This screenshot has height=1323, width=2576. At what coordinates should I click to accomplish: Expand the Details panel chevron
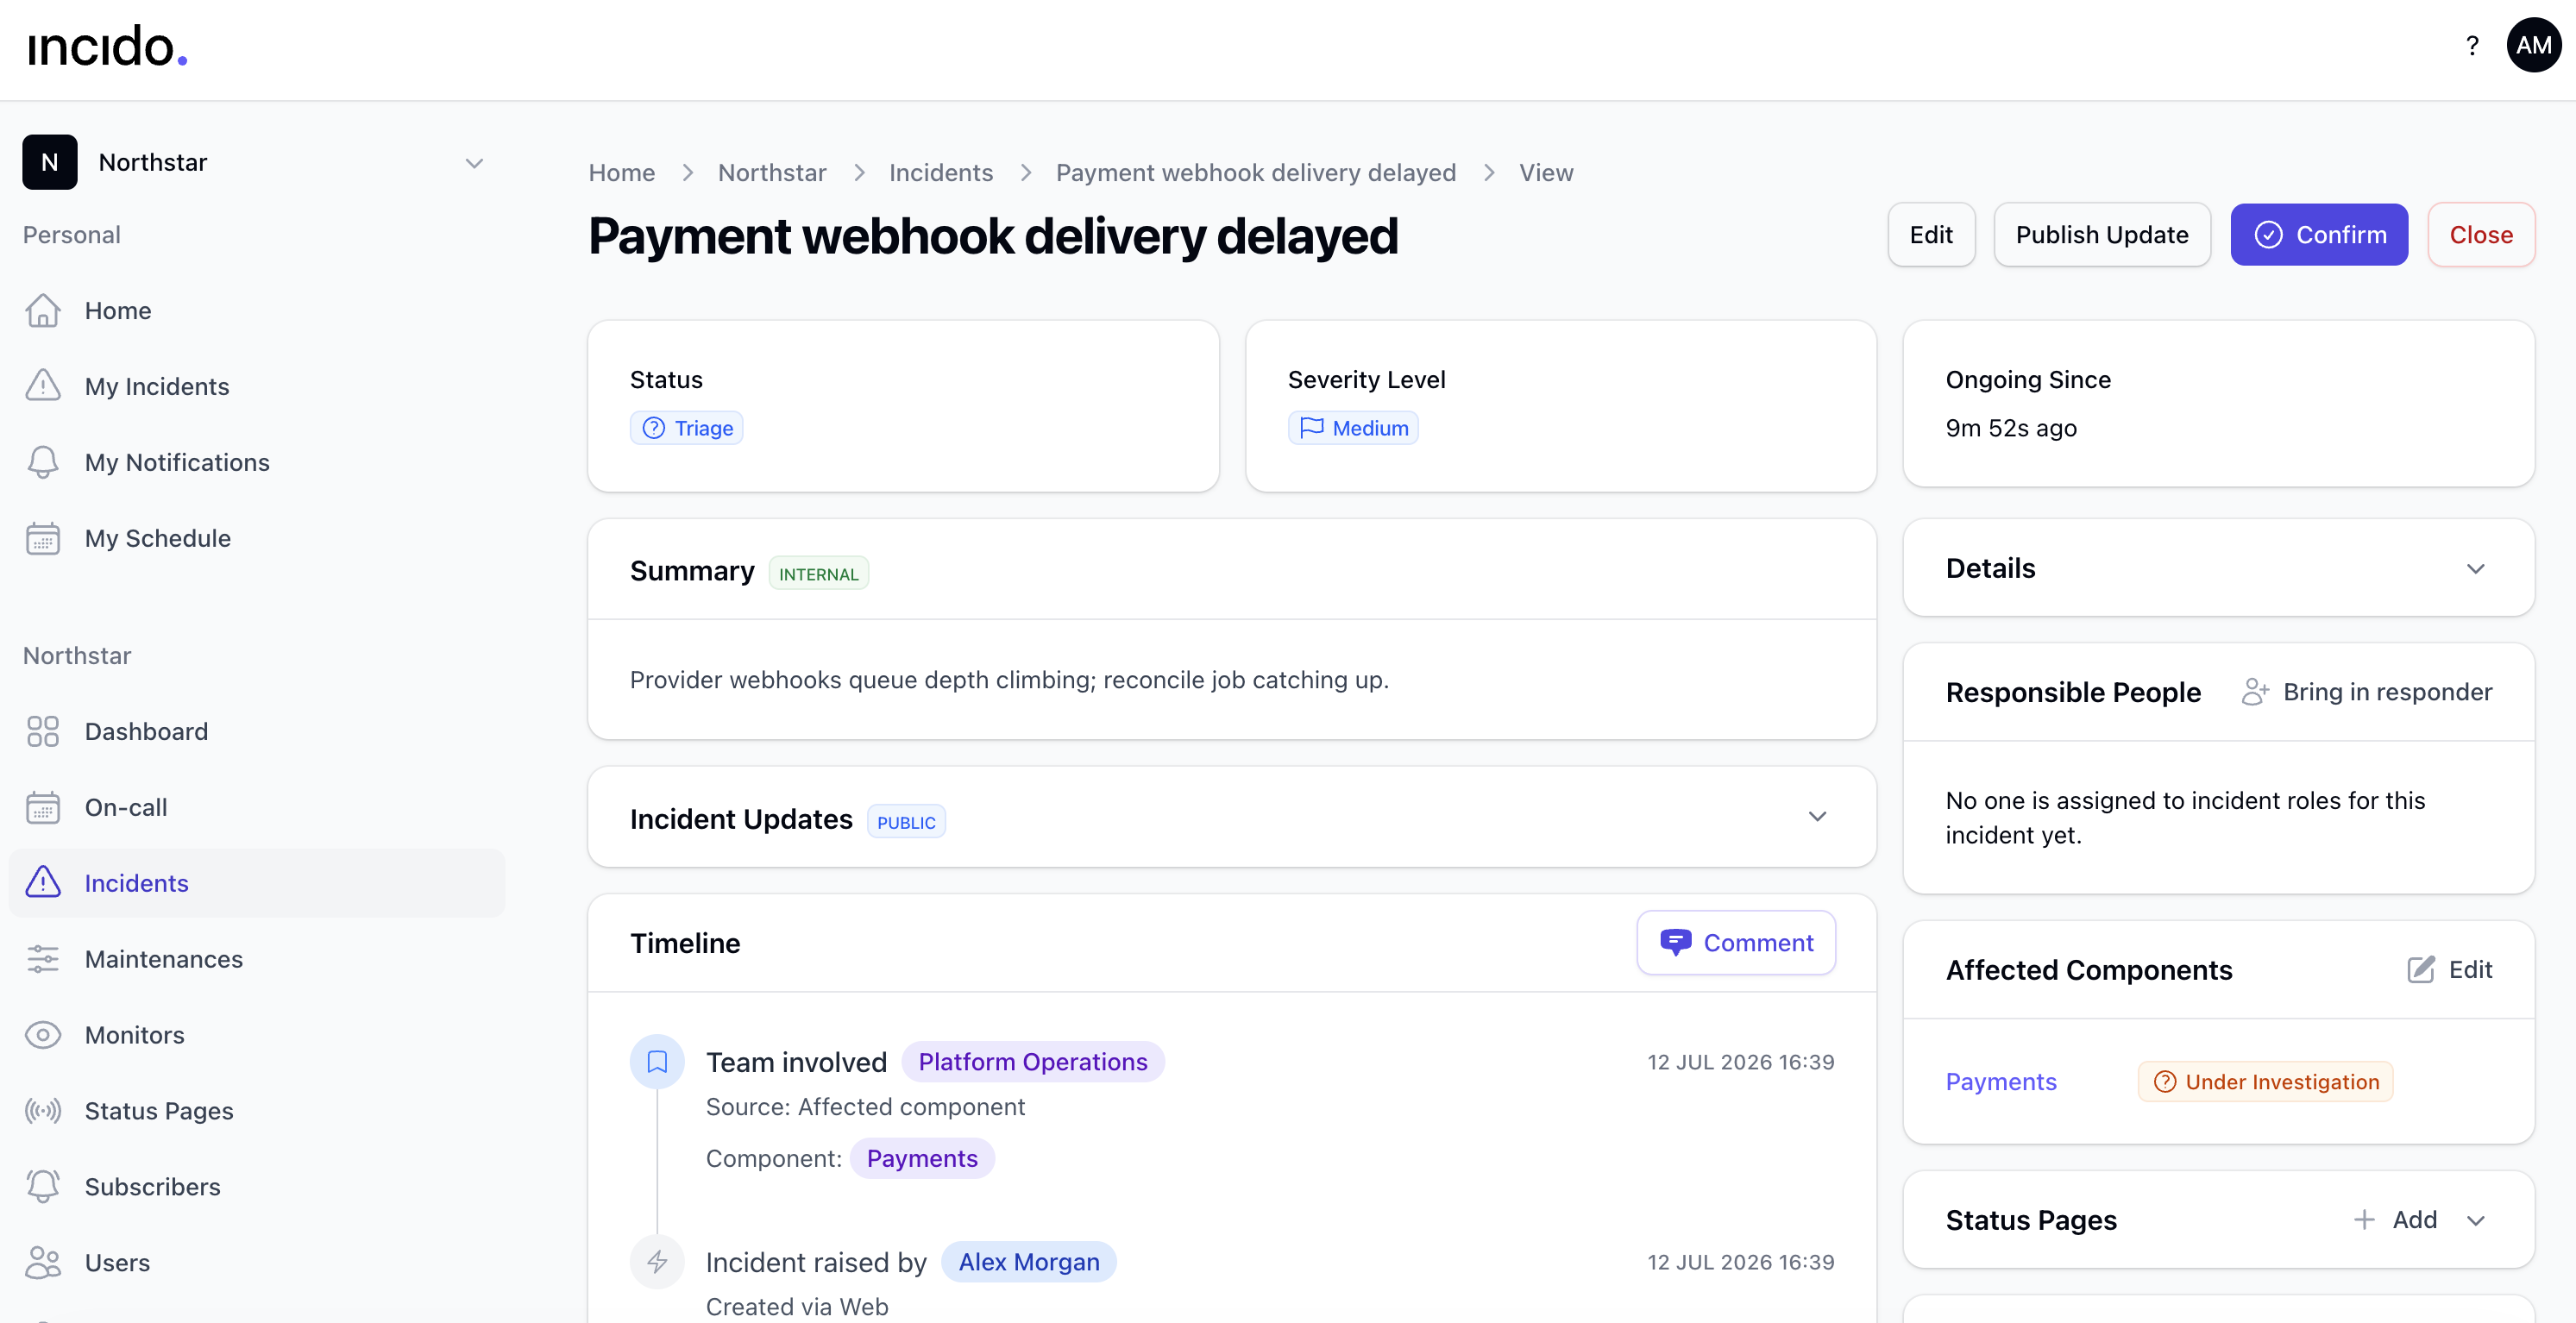(2476, 569)
